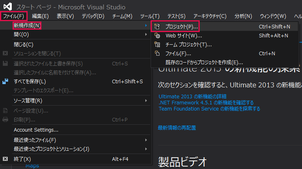Viewport: 302px width, 169px height.
Task: Select ソース管理(R) menu entry
Action: pos(75,101)
